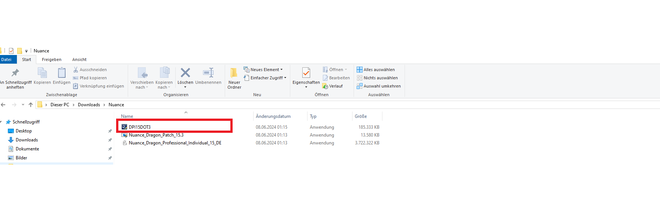The image size is (660, 211).
Task: Sort by the Name column header
Action: tap(127, 116)
